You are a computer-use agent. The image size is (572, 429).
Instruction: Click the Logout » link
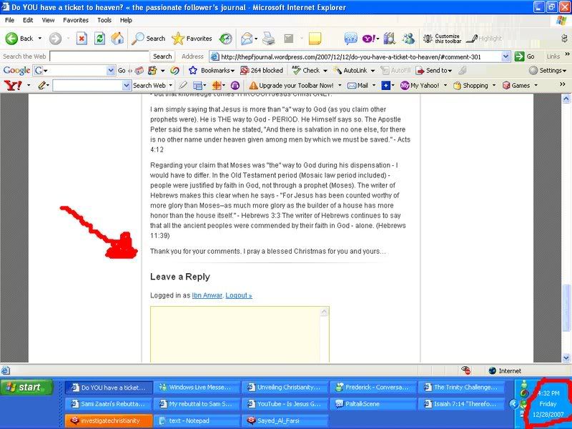tap(239, 295)
